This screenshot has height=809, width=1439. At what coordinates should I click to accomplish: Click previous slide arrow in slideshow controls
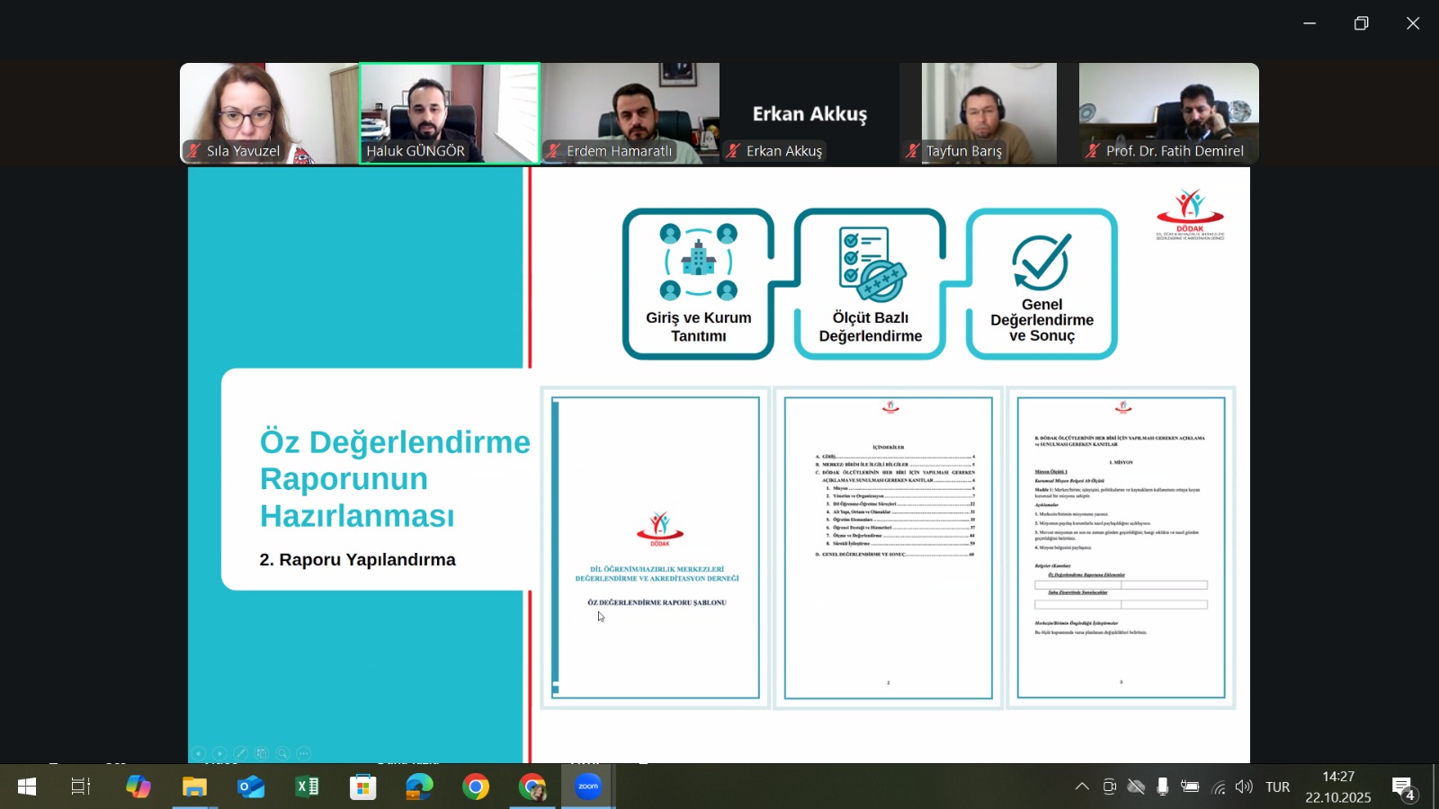pyautogui.click(x=199, y=753)
